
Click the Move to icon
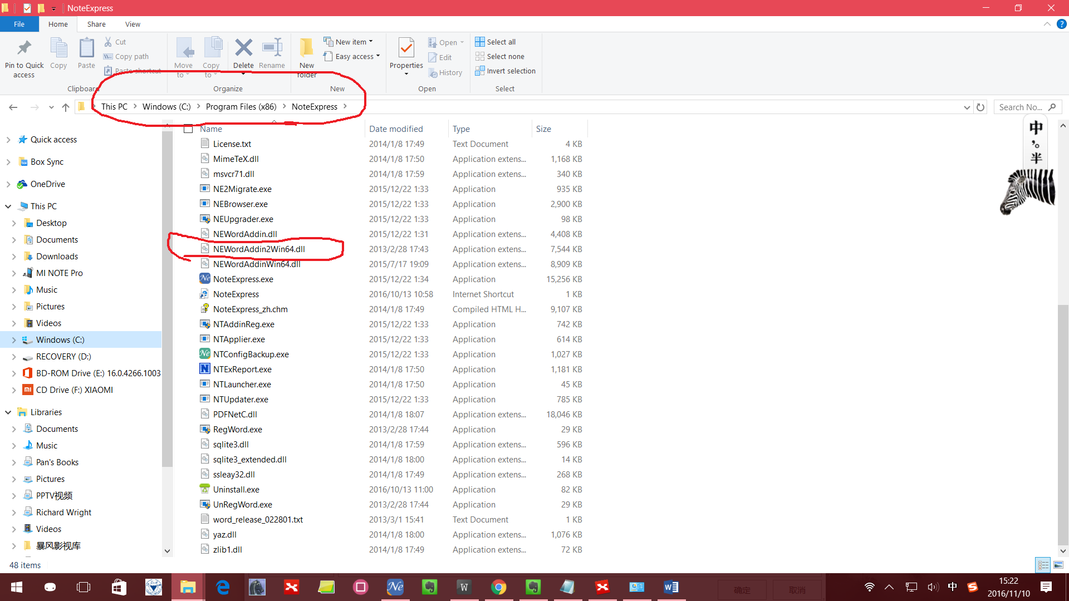click(184, 48)
